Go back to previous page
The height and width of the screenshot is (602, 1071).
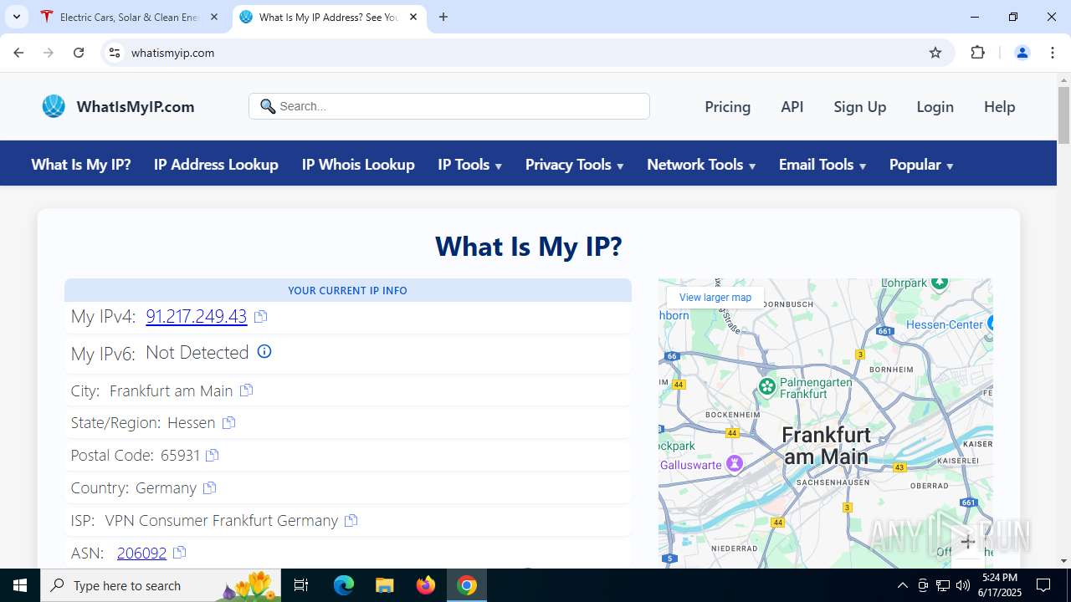pos(18,53)
